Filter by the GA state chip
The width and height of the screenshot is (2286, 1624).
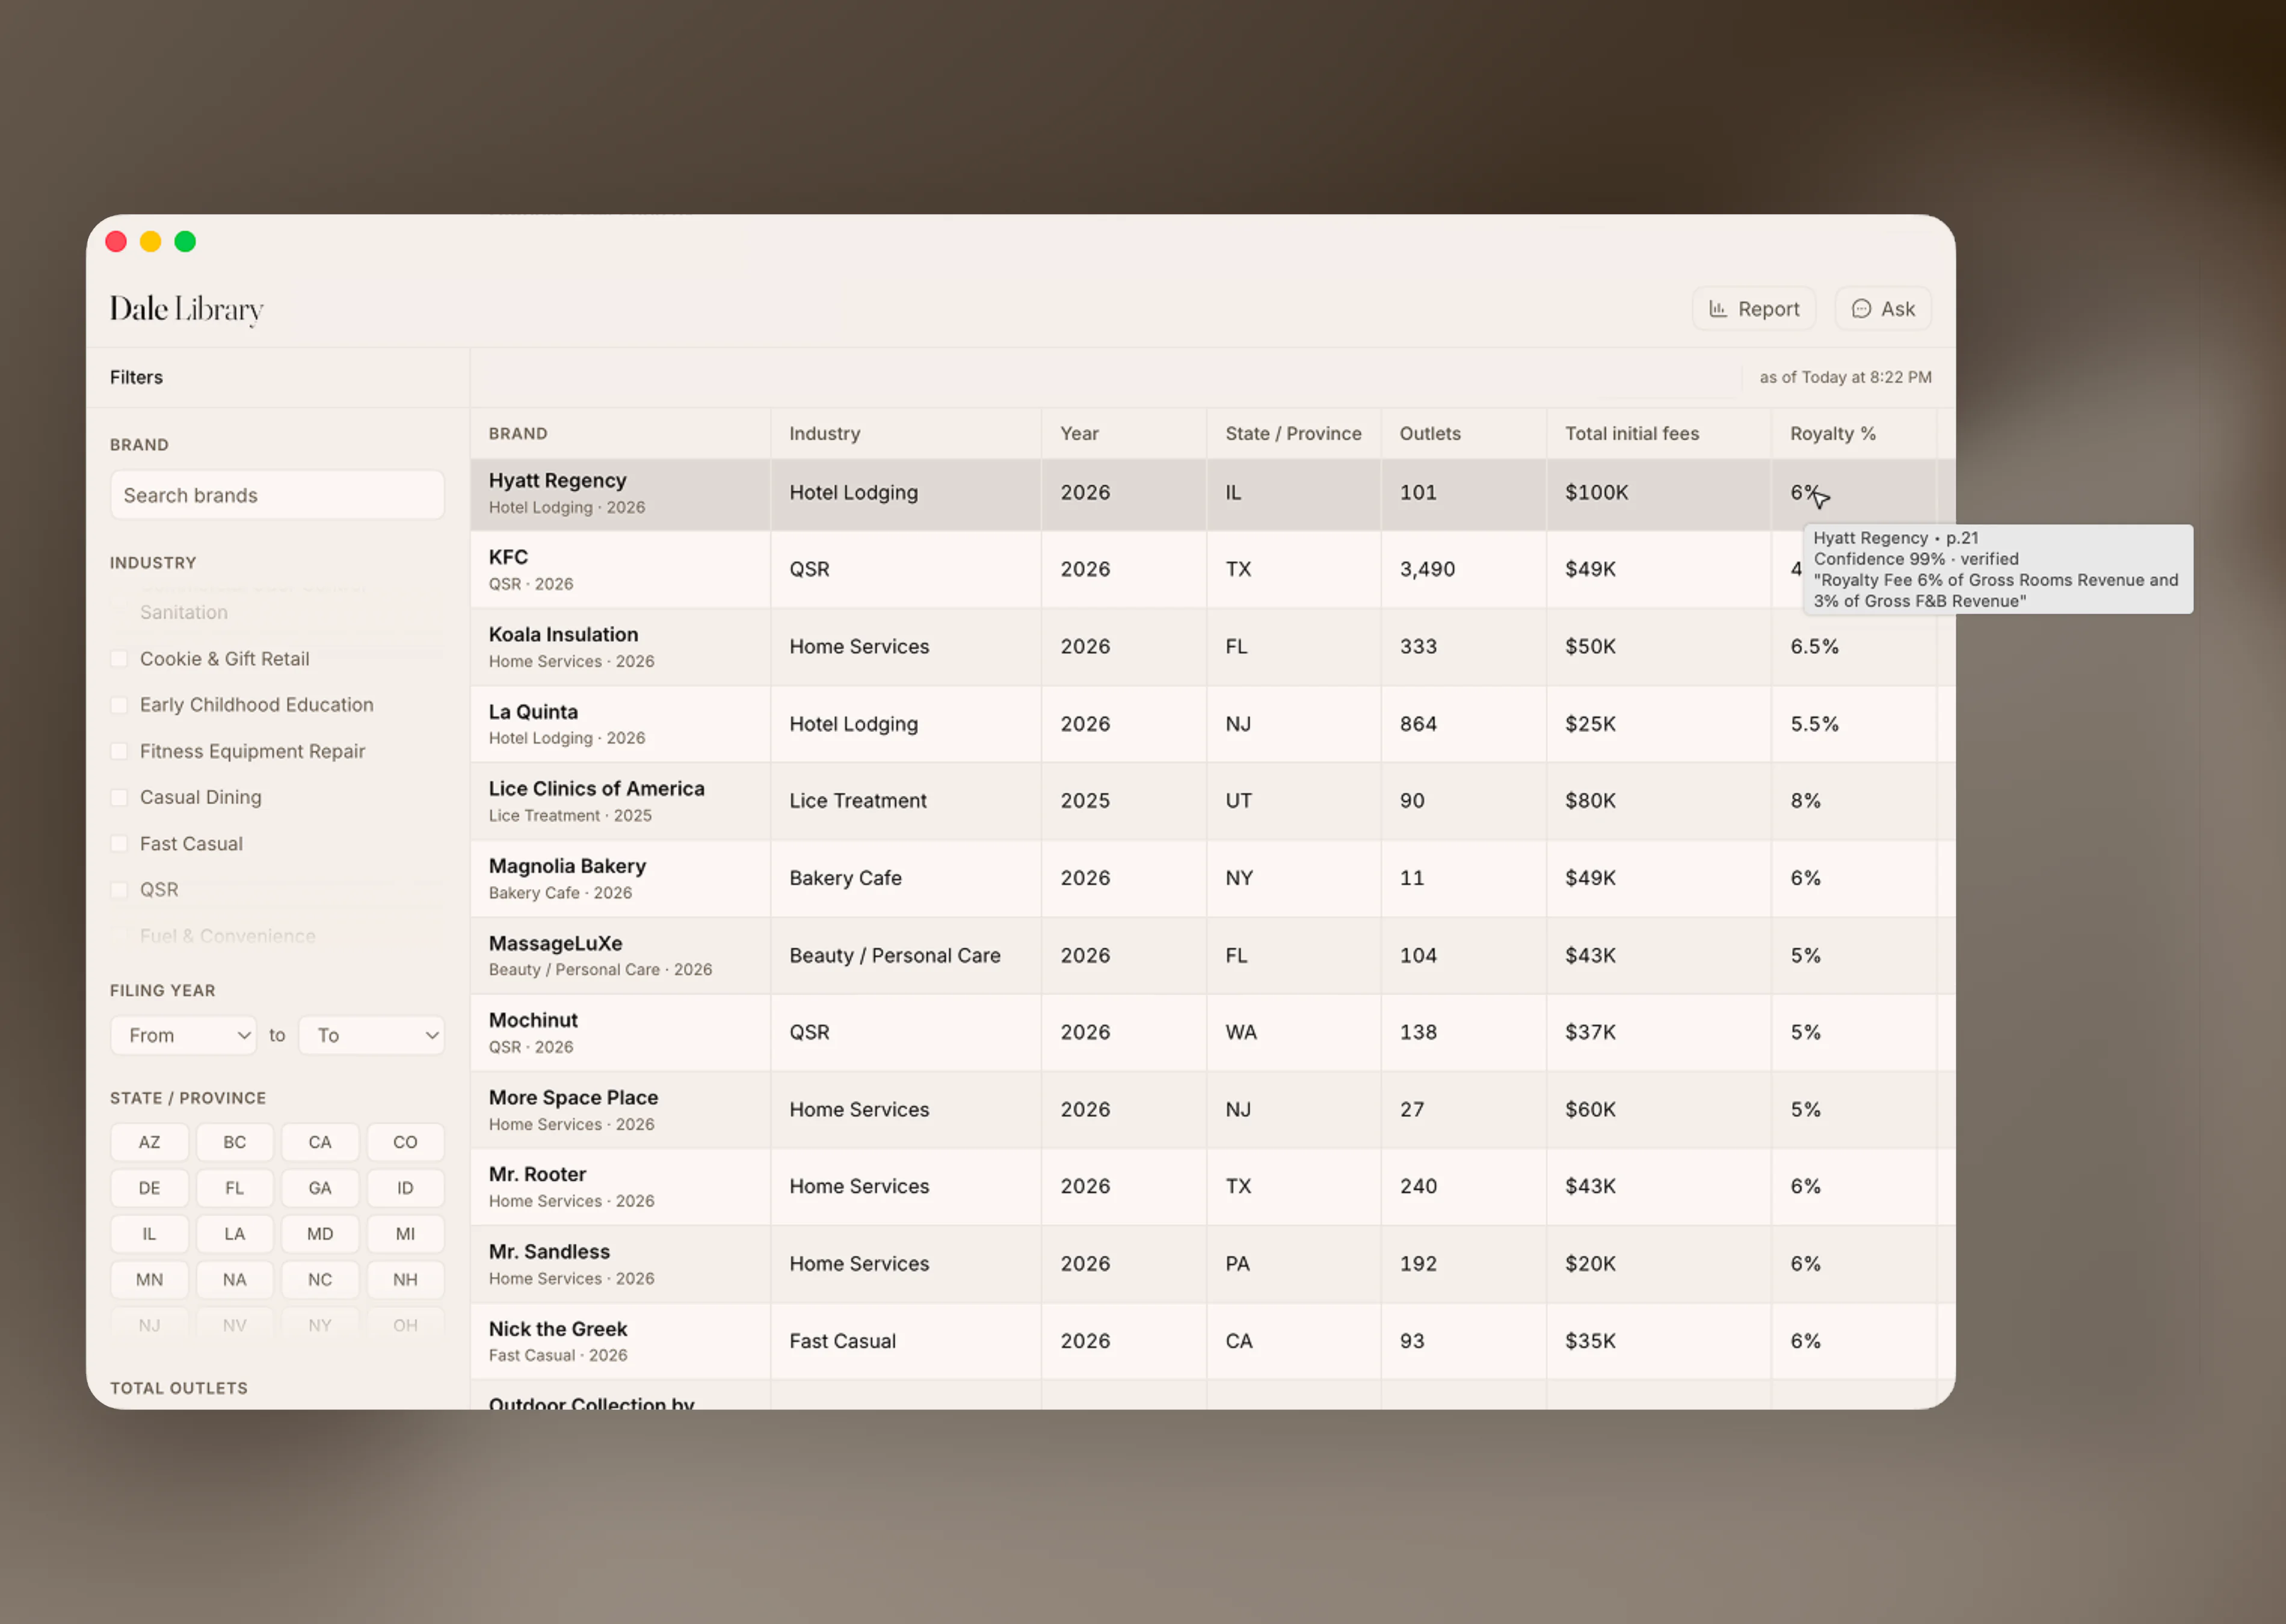pyautogui.click(x=320, y=1188)
